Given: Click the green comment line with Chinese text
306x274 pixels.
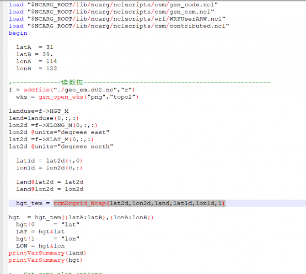Looking at the screenshot, I should coord(137,83).
